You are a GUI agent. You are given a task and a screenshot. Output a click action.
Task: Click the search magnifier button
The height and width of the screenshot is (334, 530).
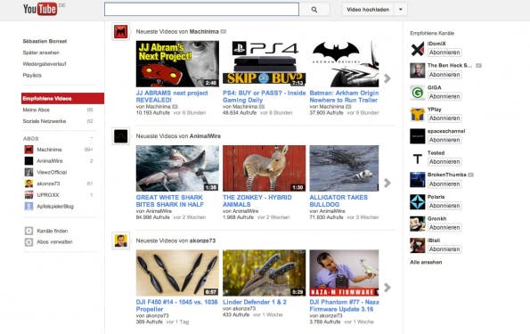point(314,10)
